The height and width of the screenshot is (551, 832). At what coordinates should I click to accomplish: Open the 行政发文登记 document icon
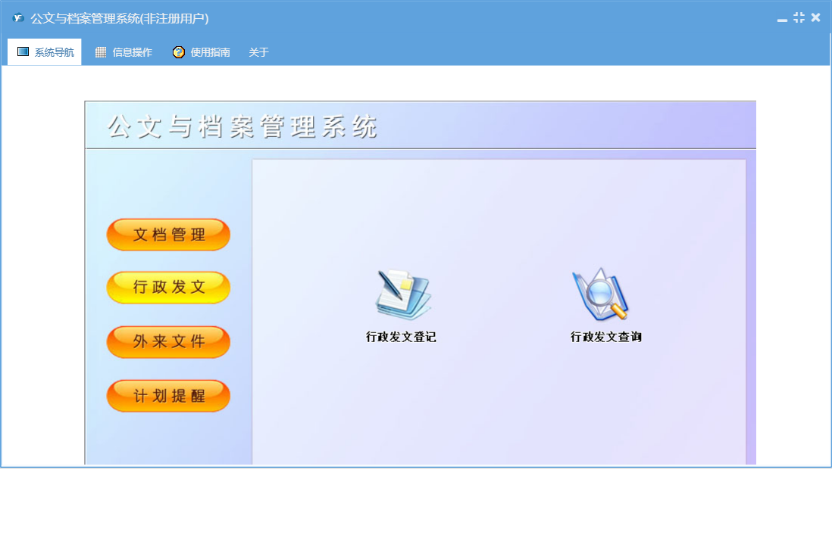[x=402, y=294]
